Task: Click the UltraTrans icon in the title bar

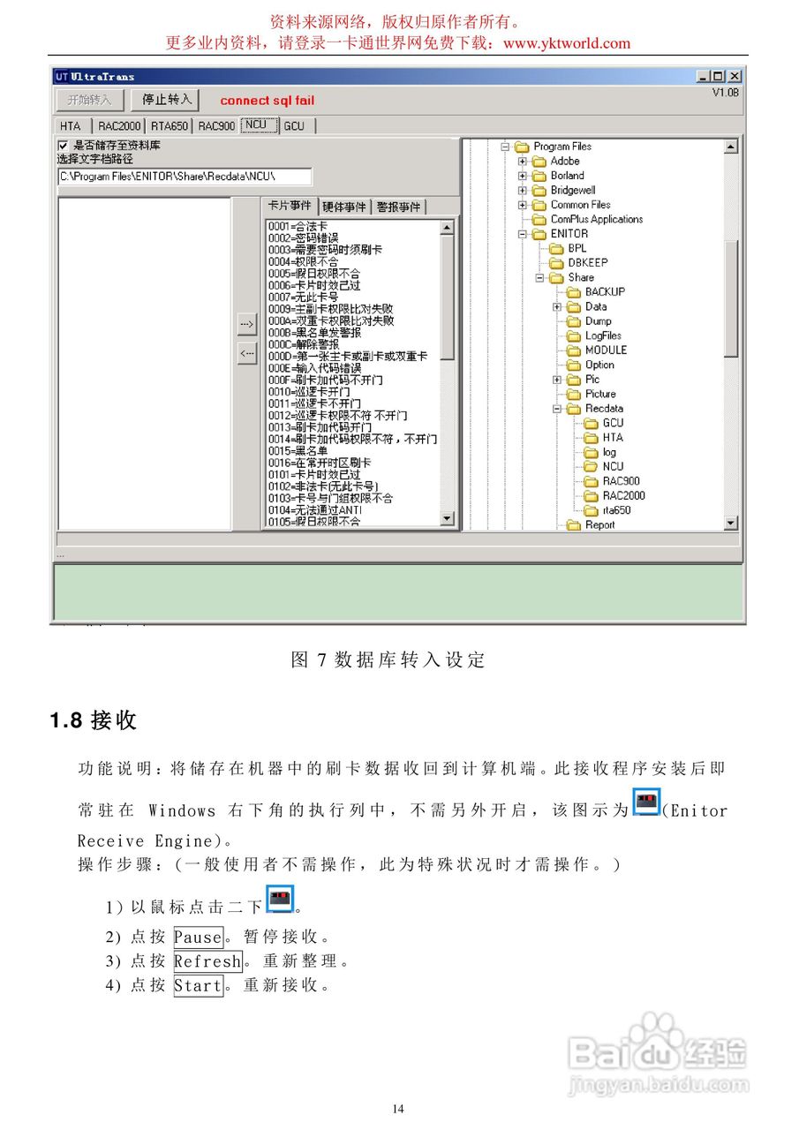Action: click(x=61, y=76)
